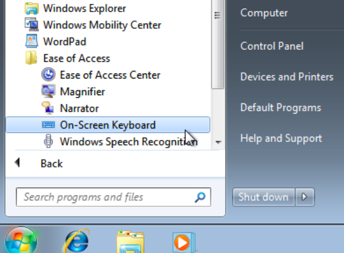
Task: Click the WordPad program icon
Action: point(32,42)
